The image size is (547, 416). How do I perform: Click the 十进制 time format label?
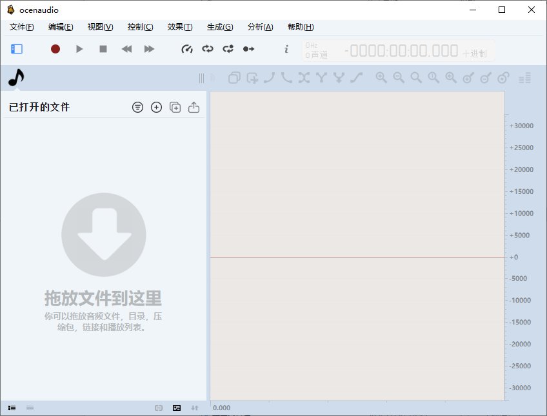(475, 53)
